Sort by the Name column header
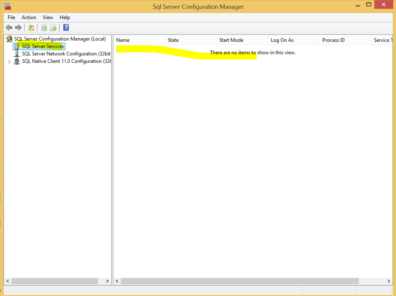Image resolution: width=396 pixels, height=296 pixels. pyautogui.click(x=139, y=40)
